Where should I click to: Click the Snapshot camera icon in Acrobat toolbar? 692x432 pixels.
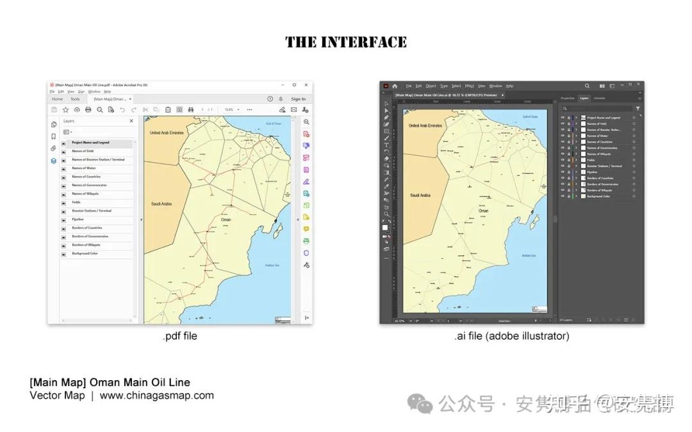[x=179, y=109]
